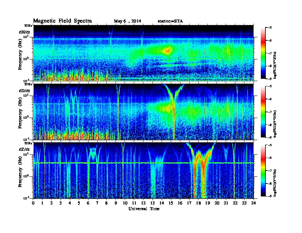Screen dimensions: 302x233
Task: Click the "-9" tick on dH/dt color bar
Action: (270, 79)
